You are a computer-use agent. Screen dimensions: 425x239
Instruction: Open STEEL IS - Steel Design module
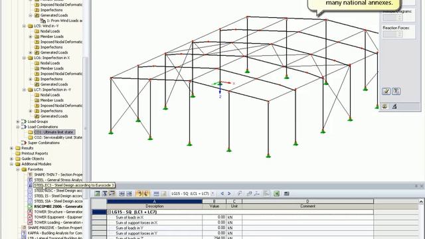(x=58, y=196)
